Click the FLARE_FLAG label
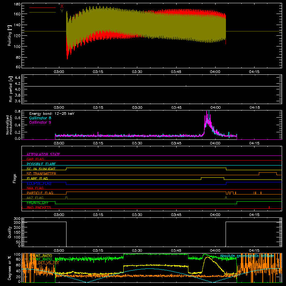Viewport: 286px width, 286px height. pyautogui.click(x=37, y=178)
